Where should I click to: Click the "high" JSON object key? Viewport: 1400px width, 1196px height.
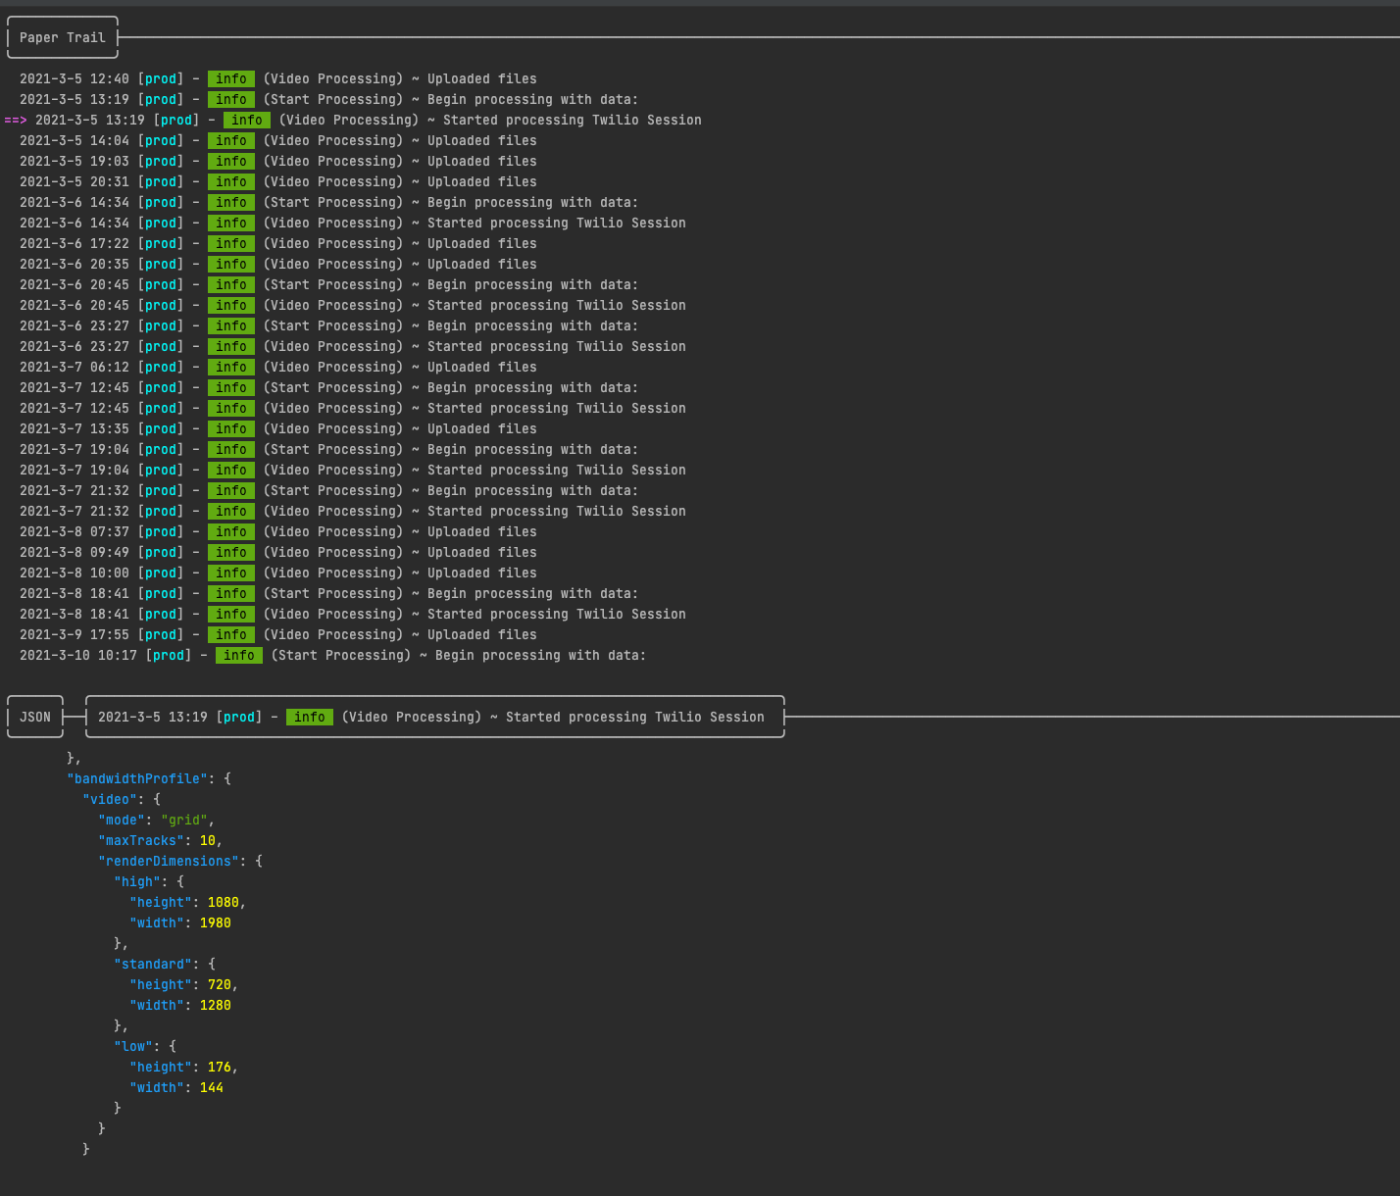[x=137, y=881]
